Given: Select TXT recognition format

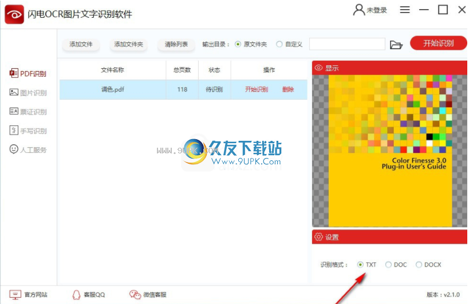Looking at the screenshot, I should [x=360, y=264].
